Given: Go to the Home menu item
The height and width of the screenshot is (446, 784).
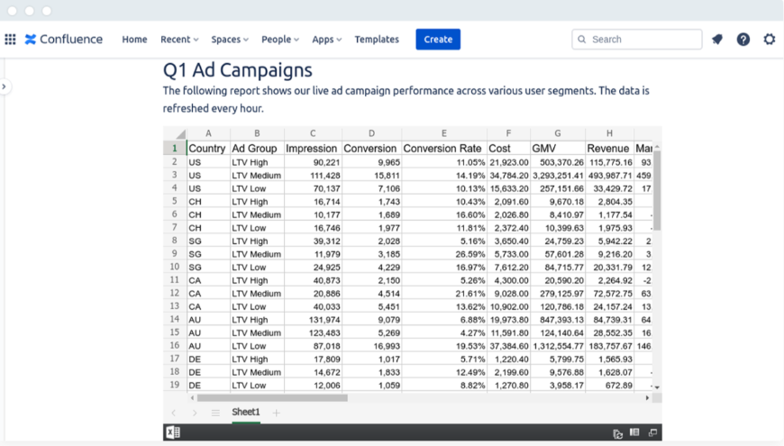Looking at the screenshot, I should [x=134, y=40].
